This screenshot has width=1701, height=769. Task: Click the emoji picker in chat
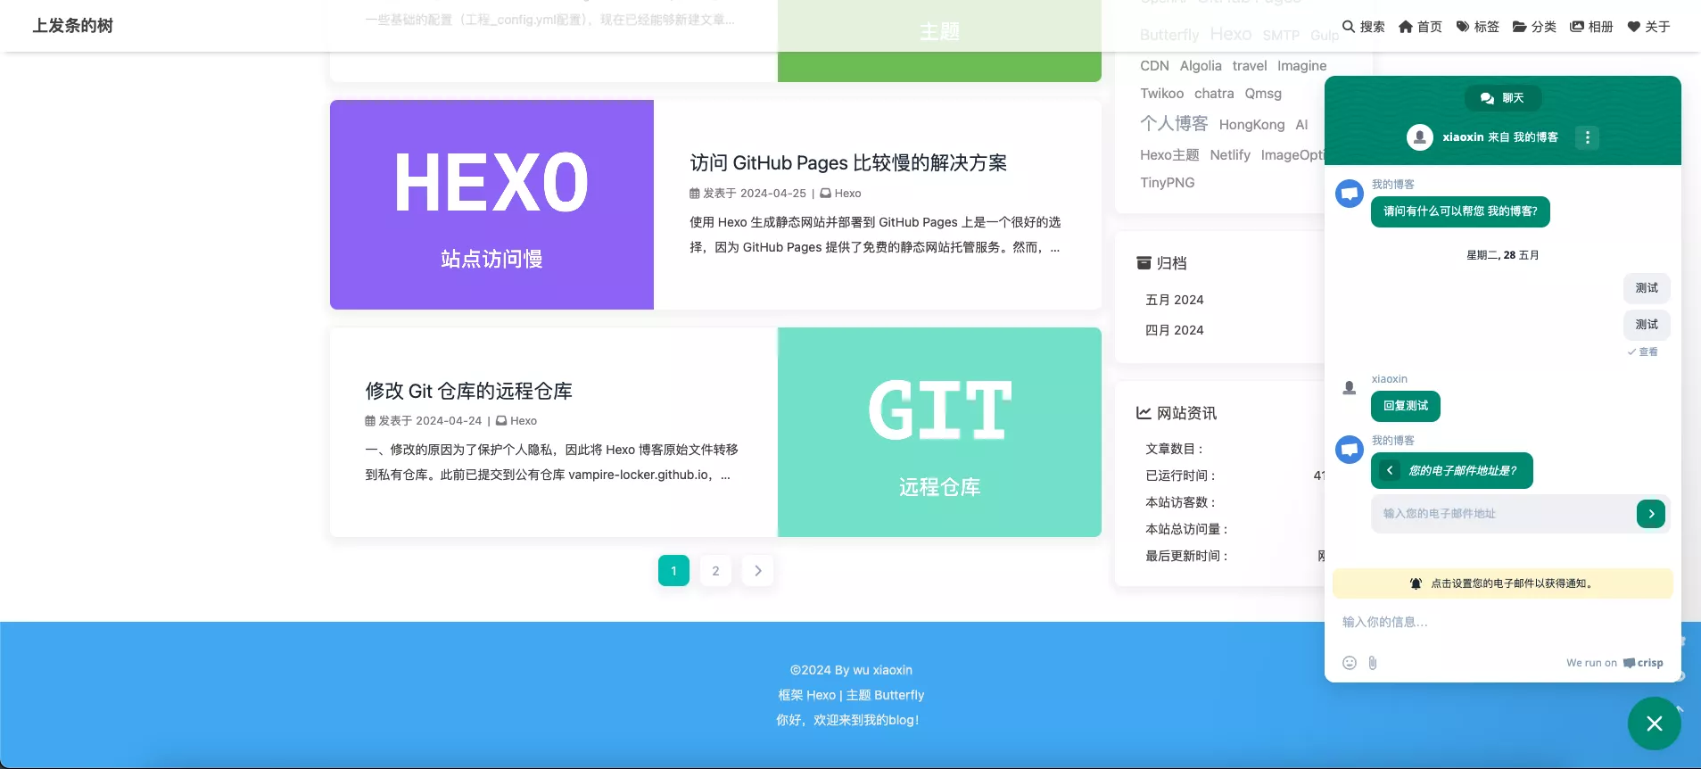(x=1350, y=663)
